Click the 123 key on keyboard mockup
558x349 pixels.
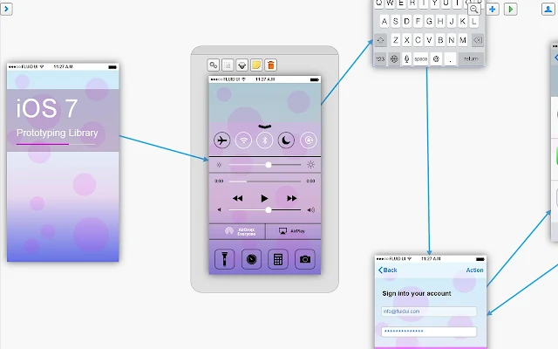point(380,58)
